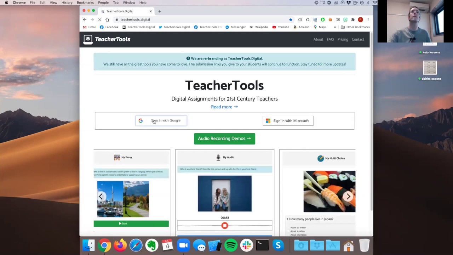Open the Gmail bookmark
Image resolution: width=453 pixels, height=255 pixels.
(x=90, y=27)
